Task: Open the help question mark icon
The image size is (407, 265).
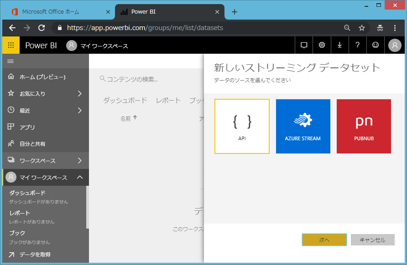Action: point(357,45)
